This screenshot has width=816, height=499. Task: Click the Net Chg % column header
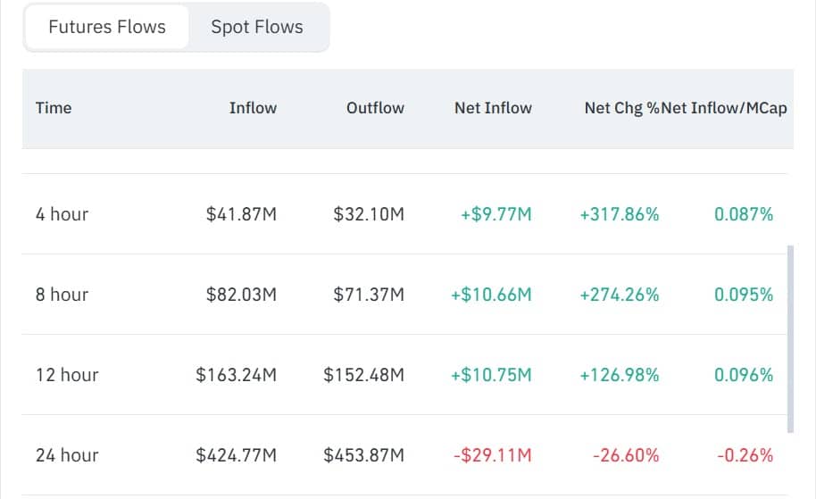(622, 108)
